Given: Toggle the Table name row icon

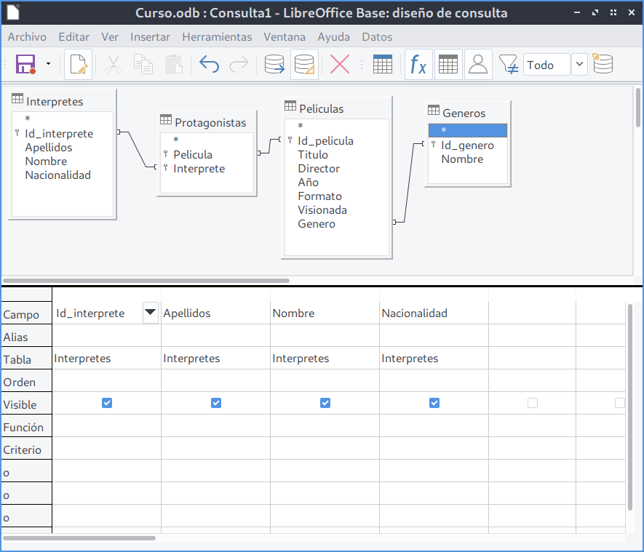Looking at the screenshot, I should (448, 64).
